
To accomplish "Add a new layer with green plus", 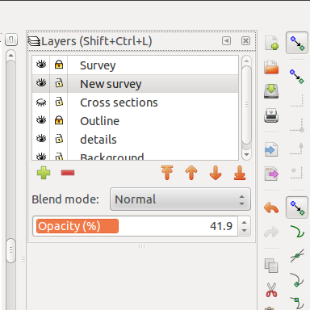I will pos(44,173).
